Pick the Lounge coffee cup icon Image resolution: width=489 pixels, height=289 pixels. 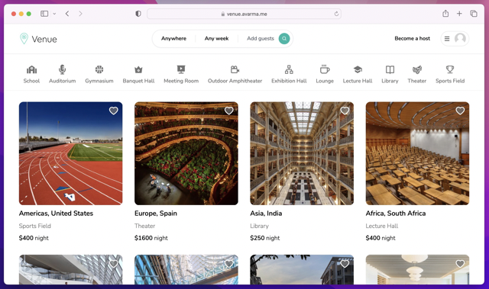point(325,69)
